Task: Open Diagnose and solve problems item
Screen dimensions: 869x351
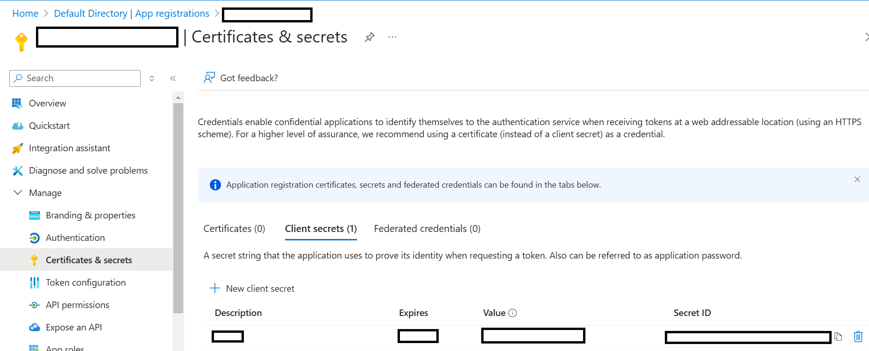Action: (88, 170)
